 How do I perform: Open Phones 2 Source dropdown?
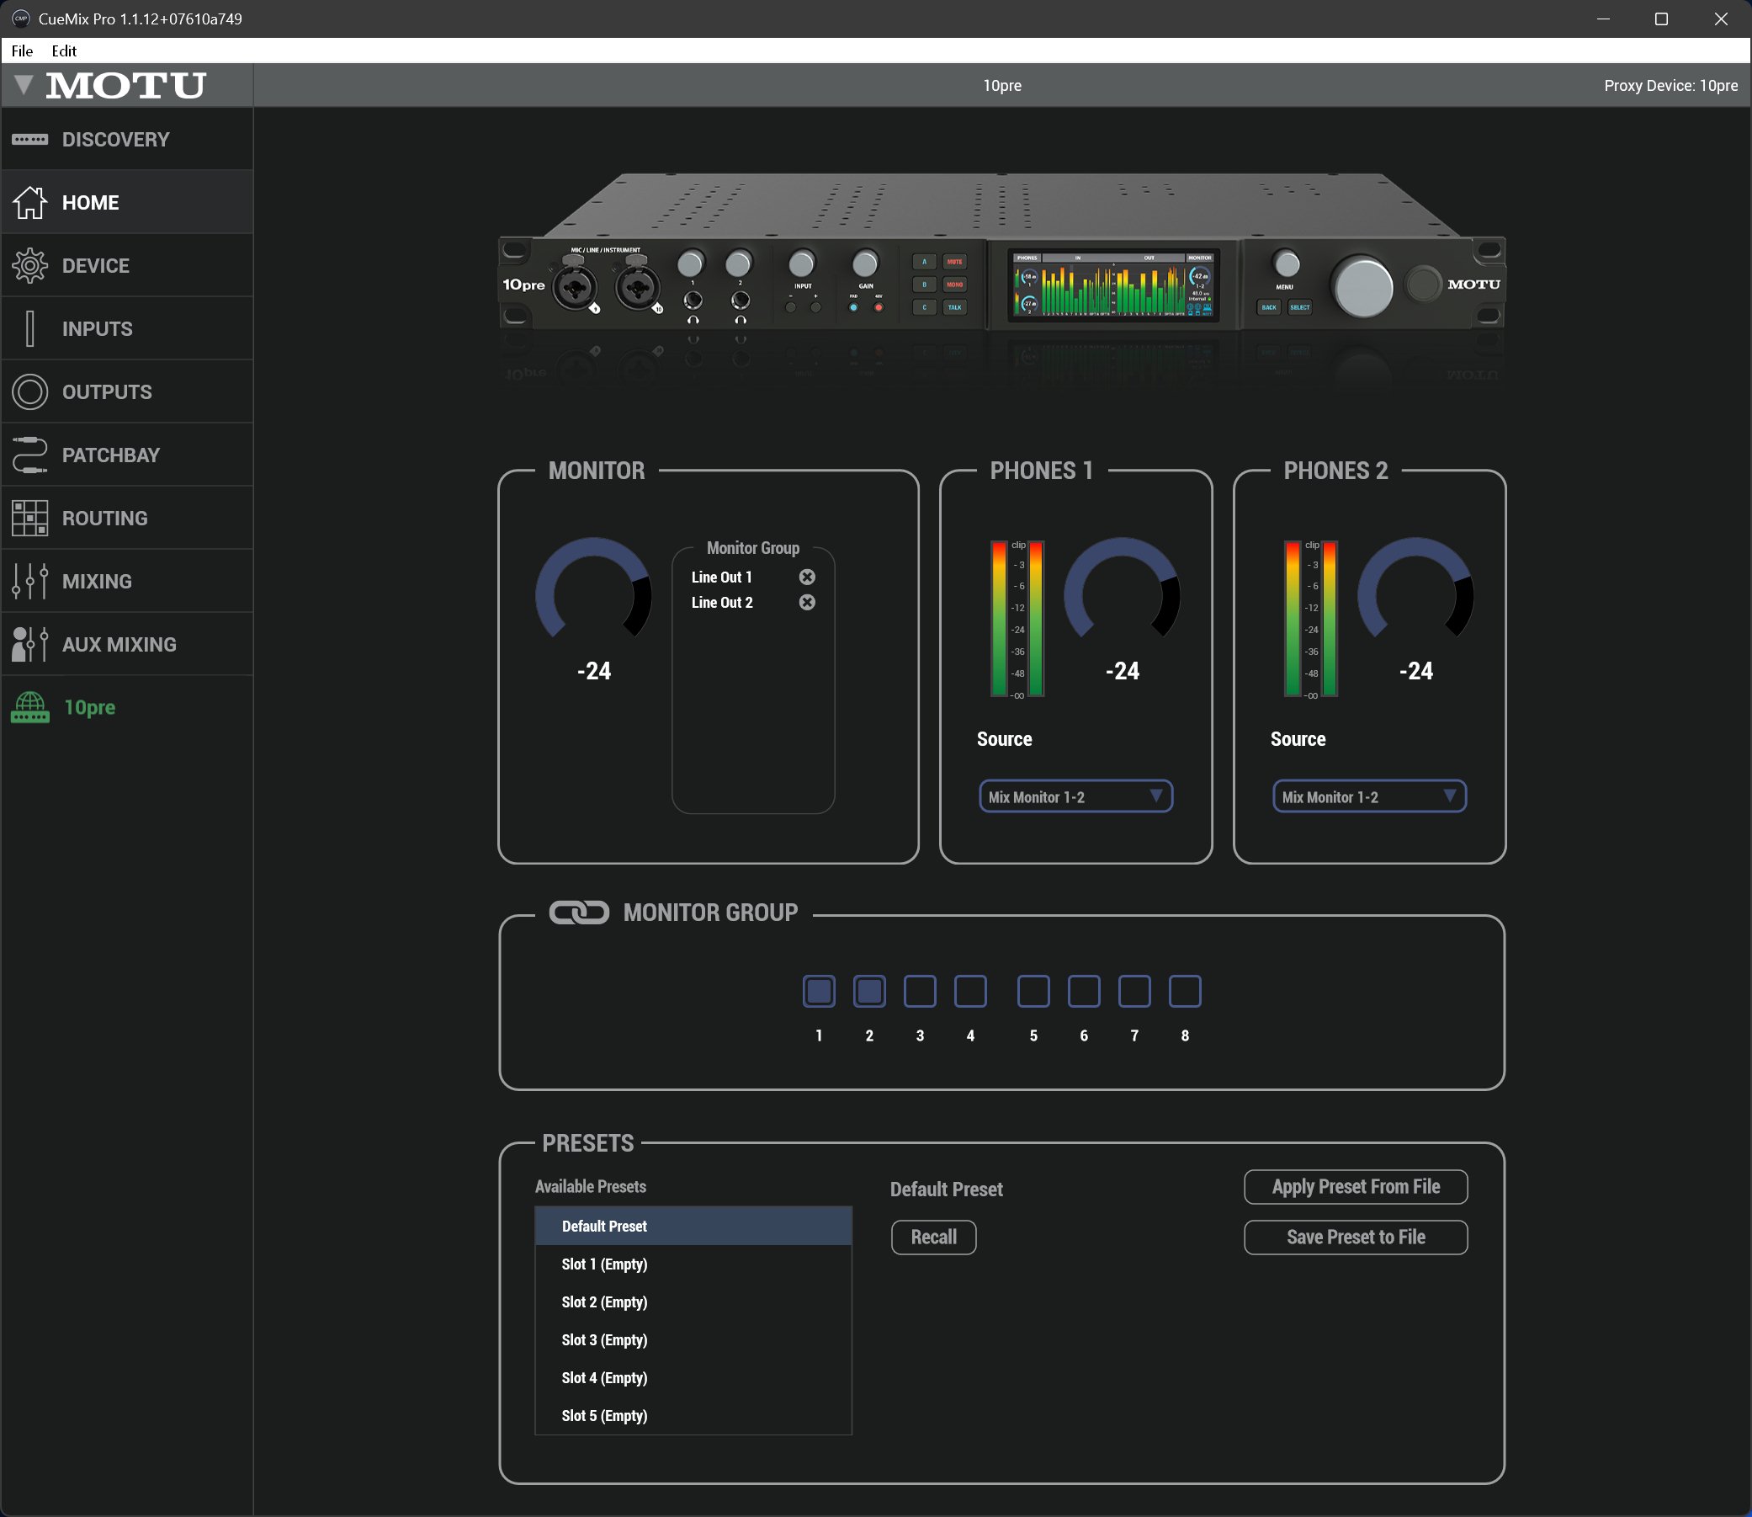click(1370, 796)
